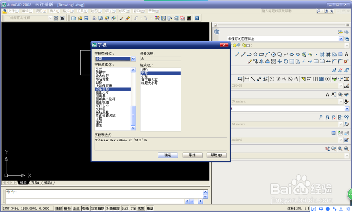The image size is (352, 212).
Task: Select the Polygon draw tool
Action: [x=255, y=54]
